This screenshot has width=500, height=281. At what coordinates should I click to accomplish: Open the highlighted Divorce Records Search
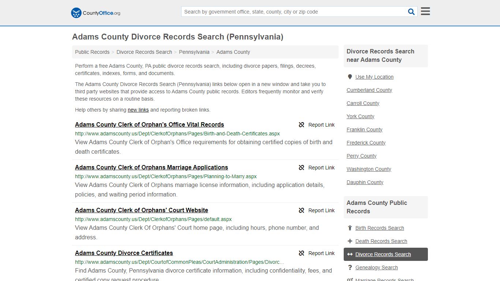click(x=386, y=254)
